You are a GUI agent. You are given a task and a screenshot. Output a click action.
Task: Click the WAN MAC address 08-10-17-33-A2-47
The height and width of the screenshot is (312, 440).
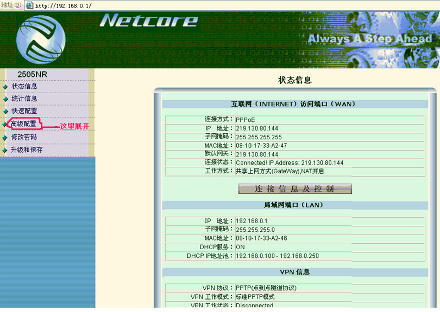click(x=261, y=146)
